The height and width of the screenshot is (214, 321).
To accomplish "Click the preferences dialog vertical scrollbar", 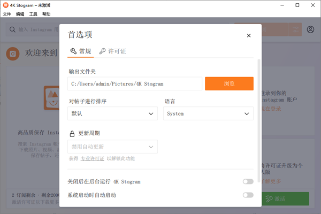I will (x=259, y=121).
